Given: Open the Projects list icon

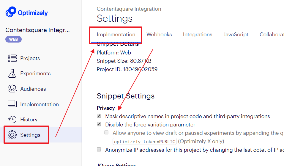Looking at the screenshot, I should click(x=12, y=58).
